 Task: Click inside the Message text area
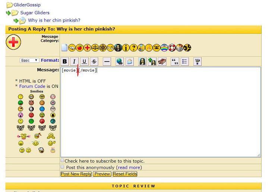[161, 112]
